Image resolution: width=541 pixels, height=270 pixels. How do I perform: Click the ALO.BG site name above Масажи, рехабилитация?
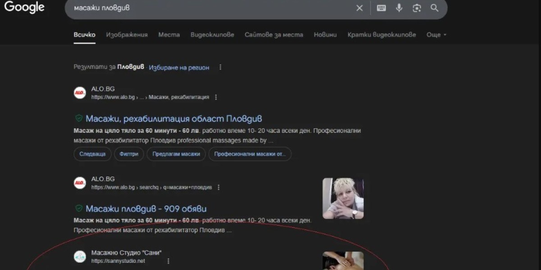(103, 89)
